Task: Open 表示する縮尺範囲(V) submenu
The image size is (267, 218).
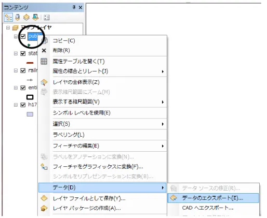Action: click(102, 102)
